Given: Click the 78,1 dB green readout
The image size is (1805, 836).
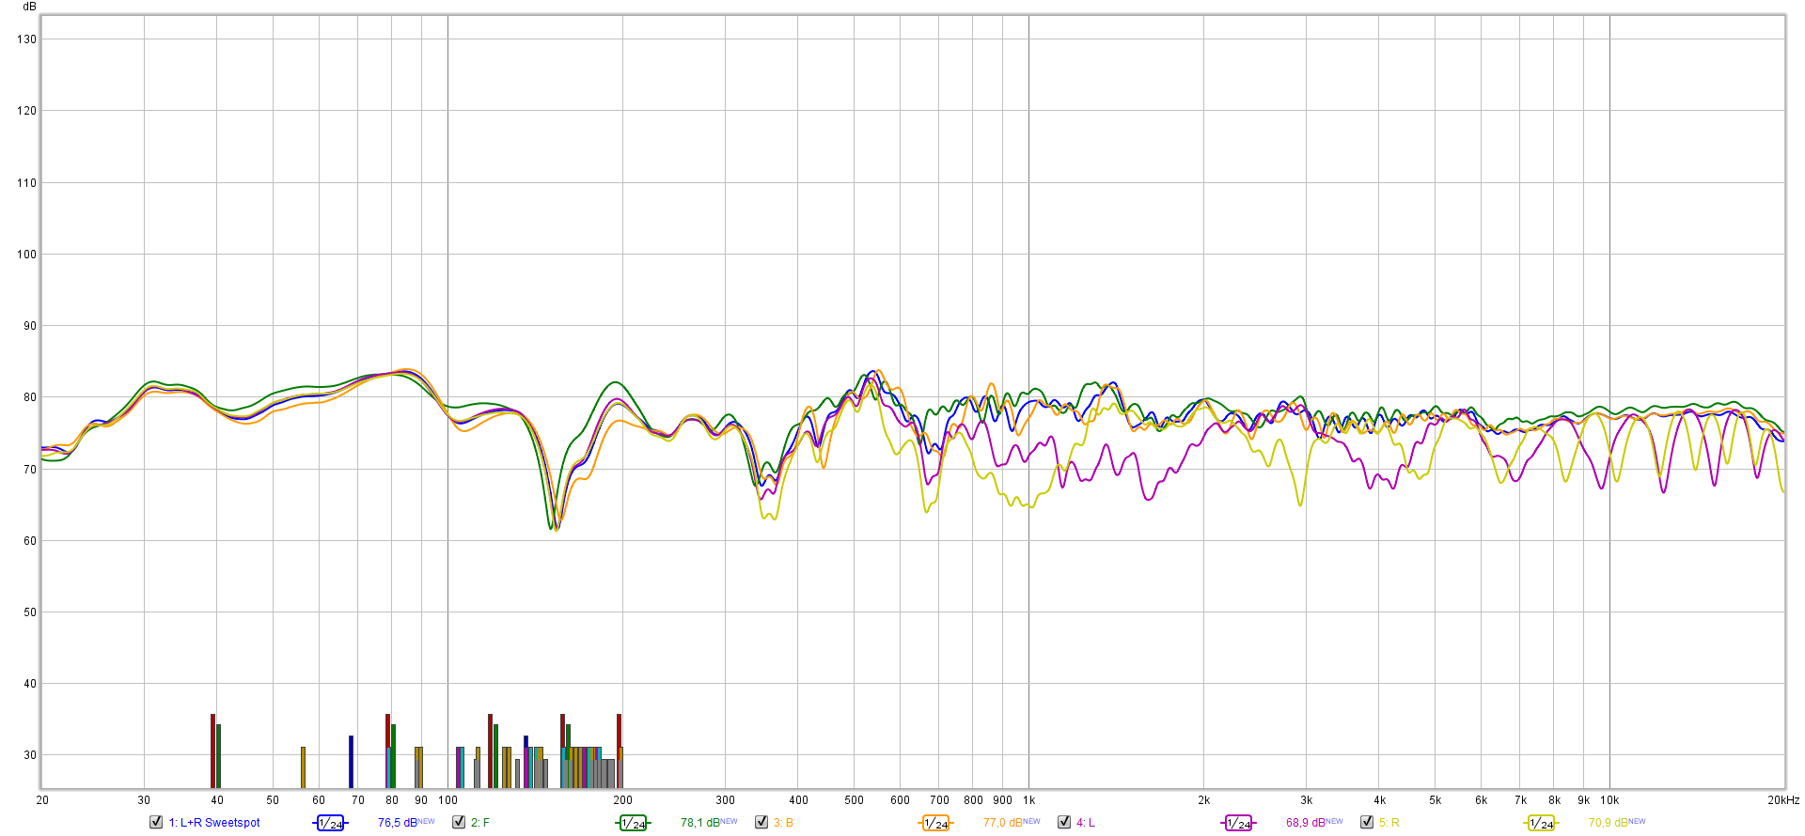Looking at the screenshot, I should pyautogui.click(x=699, y=823).
